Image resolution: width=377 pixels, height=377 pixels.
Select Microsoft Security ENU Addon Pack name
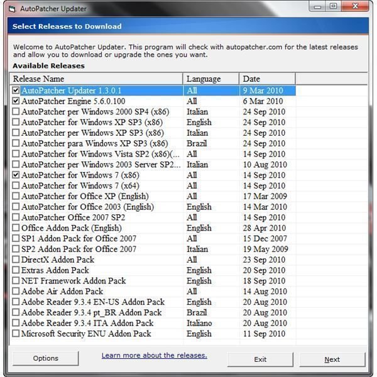click(86, 334)
